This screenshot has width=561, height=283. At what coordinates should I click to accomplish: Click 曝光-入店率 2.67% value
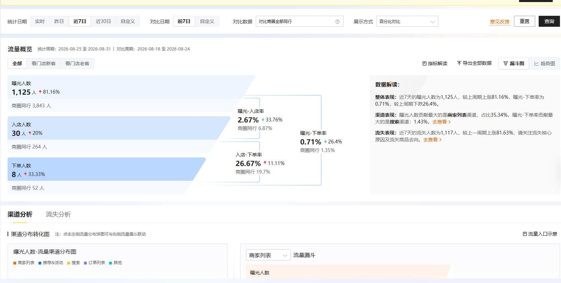248,120
